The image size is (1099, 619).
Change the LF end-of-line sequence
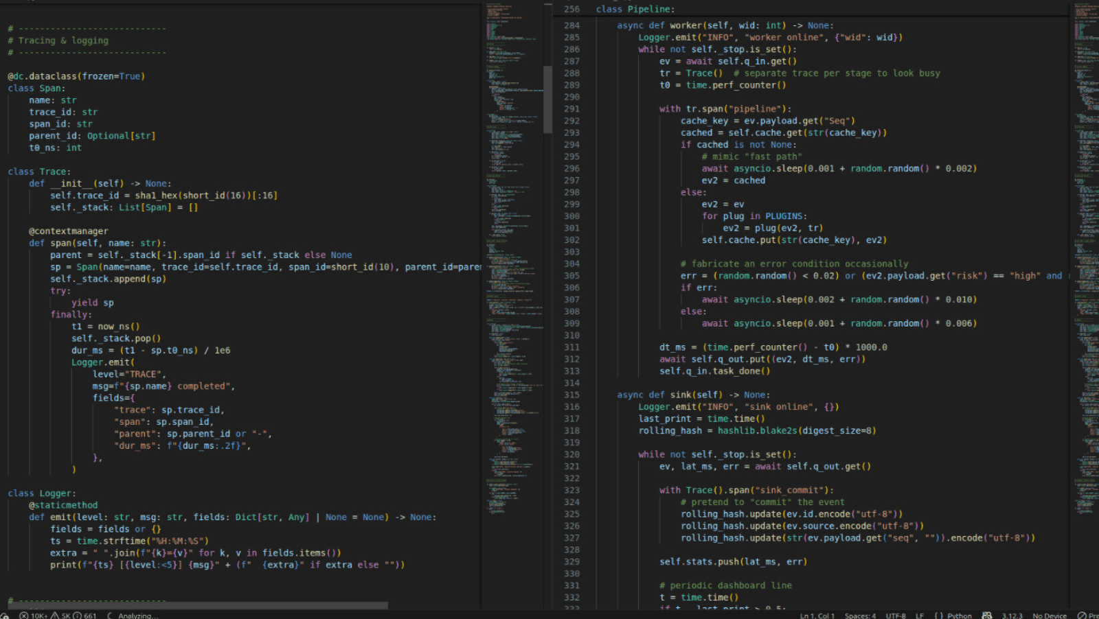point(920,616)
